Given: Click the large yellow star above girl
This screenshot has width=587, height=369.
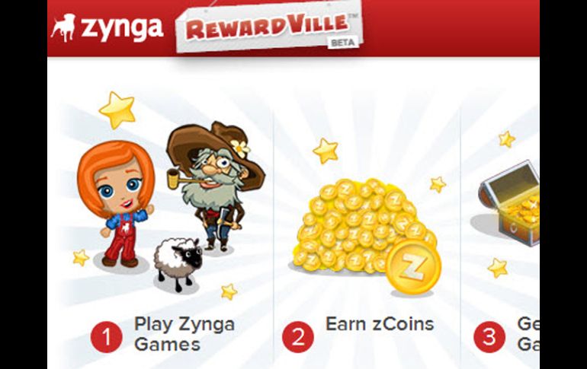Looking at the screenshot, I should click(117, 110).
